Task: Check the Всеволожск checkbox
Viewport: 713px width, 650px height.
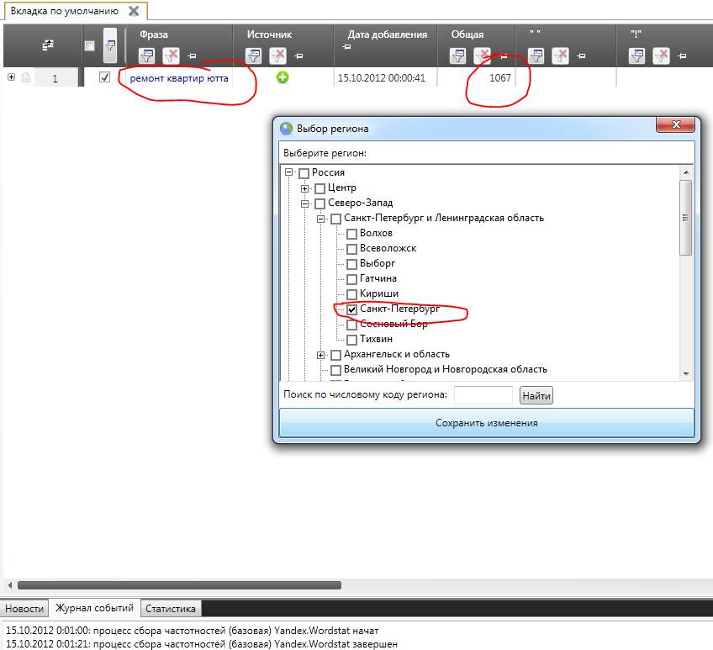Action: pyautogui.click(x=352, y=249)
